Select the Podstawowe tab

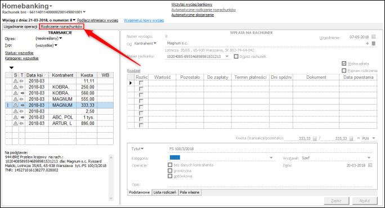[139, 193]
